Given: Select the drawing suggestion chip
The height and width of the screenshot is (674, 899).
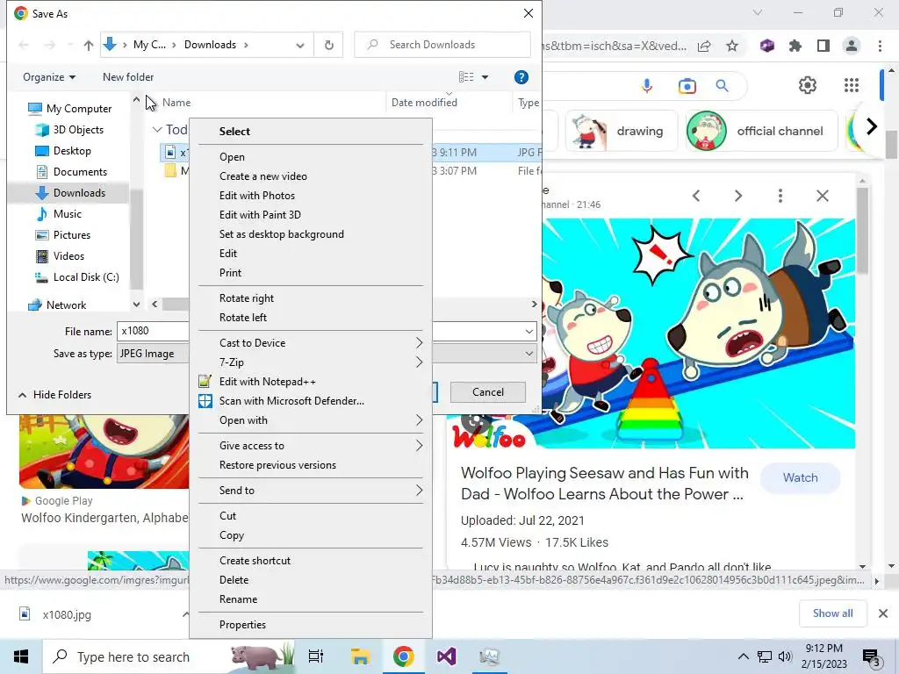Looking at the screenshot, I should [x=622, y=132].
